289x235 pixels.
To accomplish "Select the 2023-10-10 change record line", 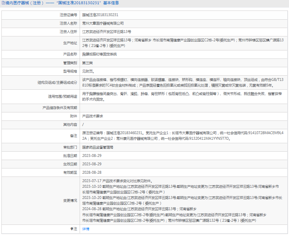I will point(180,189).
